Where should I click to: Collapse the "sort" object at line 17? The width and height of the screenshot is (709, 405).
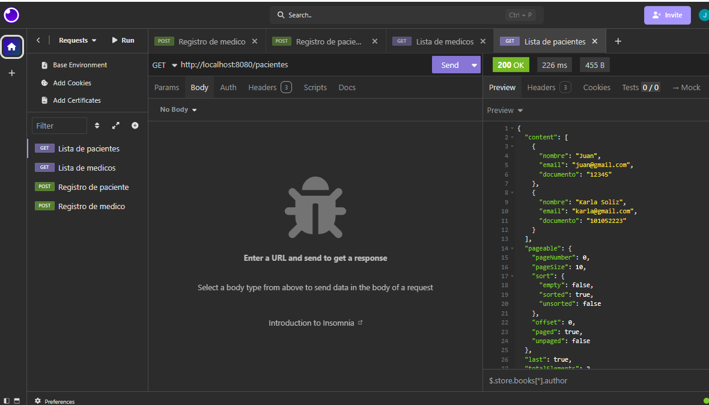513,276
